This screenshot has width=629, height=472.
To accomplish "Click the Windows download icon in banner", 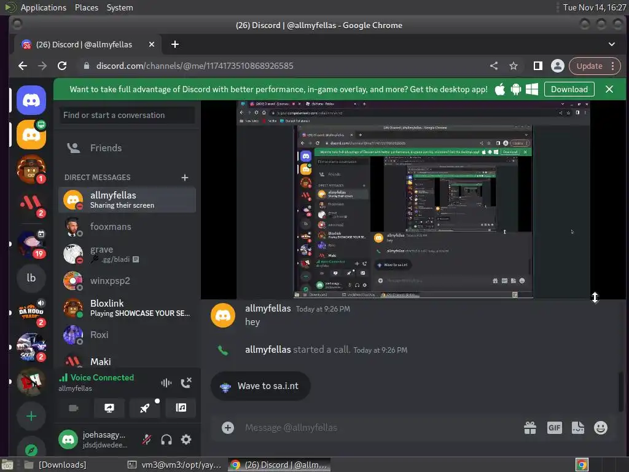I will tap(532, 90).
